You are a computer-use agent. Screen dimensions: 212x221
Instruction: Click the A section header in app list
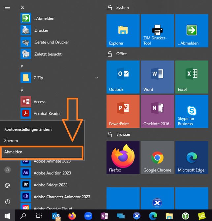click(22, 90)
